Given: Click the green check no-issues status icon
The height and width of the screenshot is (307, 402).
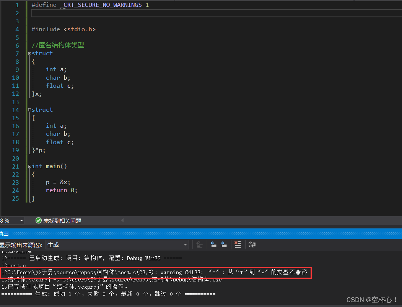Looking at the screenshot, I should [38, 220].
